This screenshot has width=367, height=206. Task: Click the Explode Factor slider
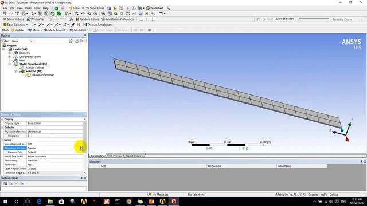pyautogui.click(x=314, y=19)
